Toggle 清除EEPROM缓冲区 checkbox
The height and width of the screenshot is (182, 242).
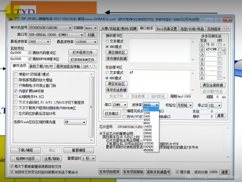pyautogui.click(x=30, y=59)
